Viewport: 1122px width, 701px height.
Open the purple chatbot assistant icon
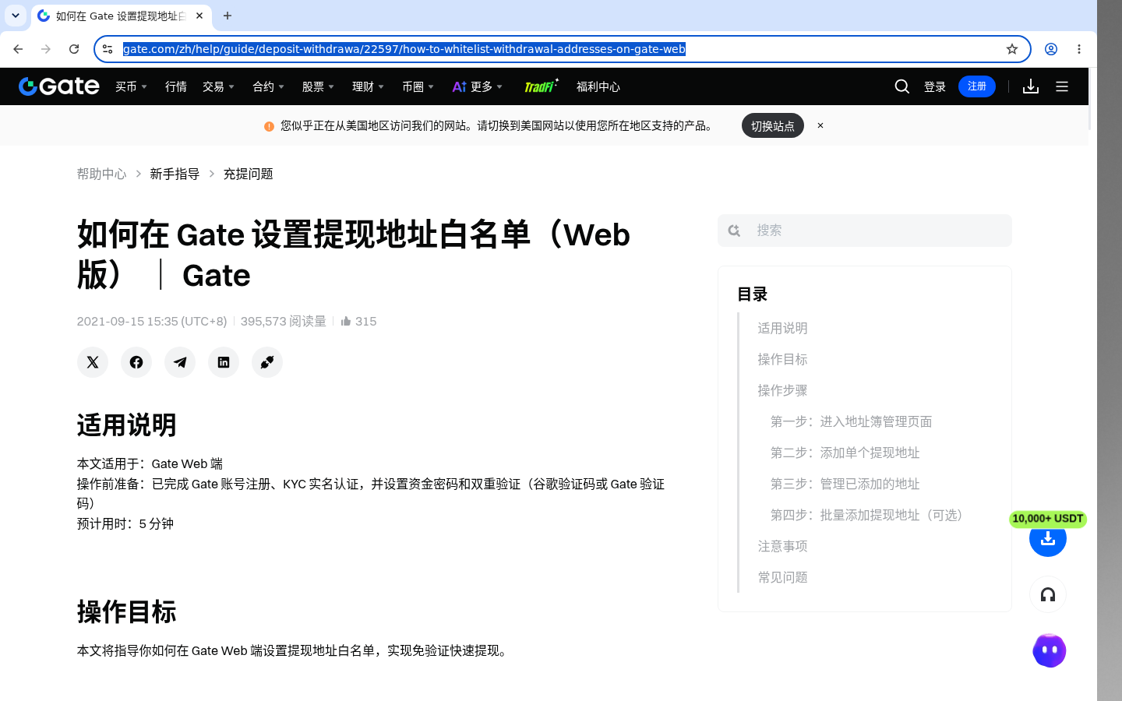click(1050, 650)
